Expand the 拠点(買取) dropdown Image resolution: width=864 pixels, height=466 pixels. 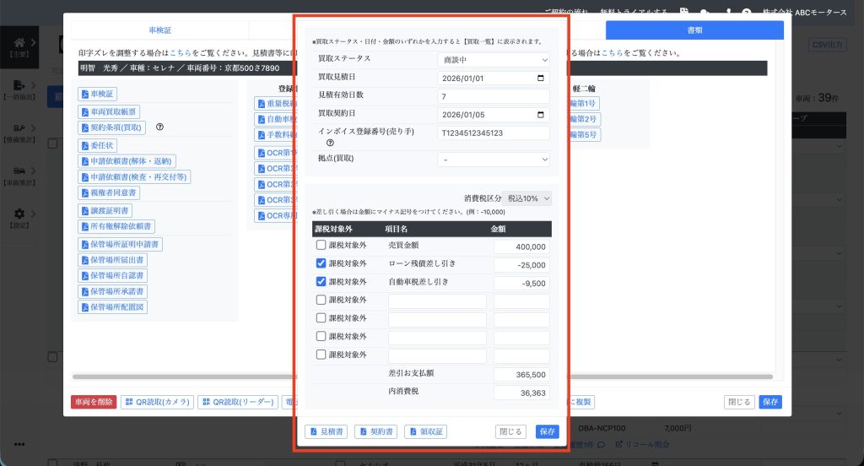coord(493,159)
